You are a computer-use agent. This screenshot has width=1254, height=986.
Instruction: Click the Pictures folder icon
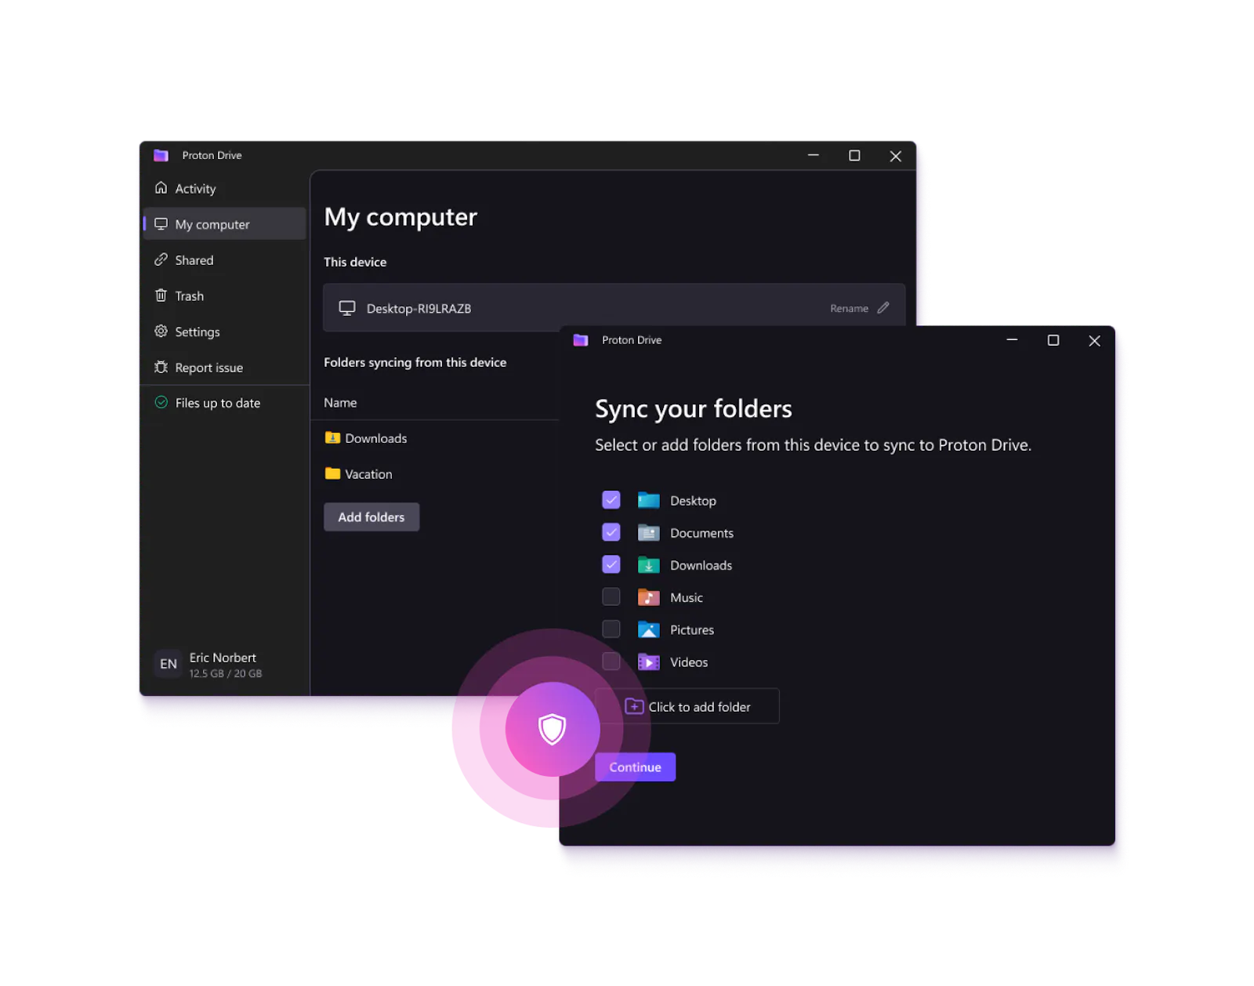pyautogui.click(x=648, y=629)
